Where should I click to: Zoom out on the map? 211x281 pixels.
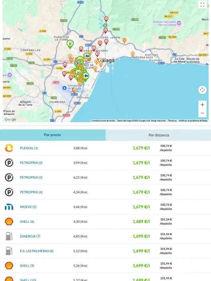point(202,113)
